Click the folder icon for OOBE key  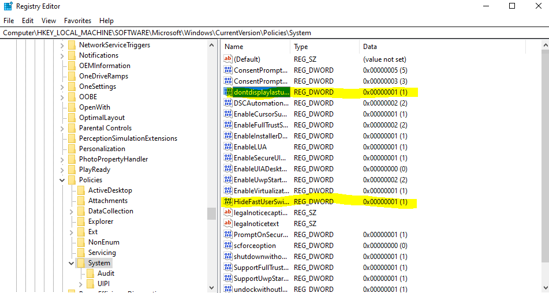tap(72, 97)
